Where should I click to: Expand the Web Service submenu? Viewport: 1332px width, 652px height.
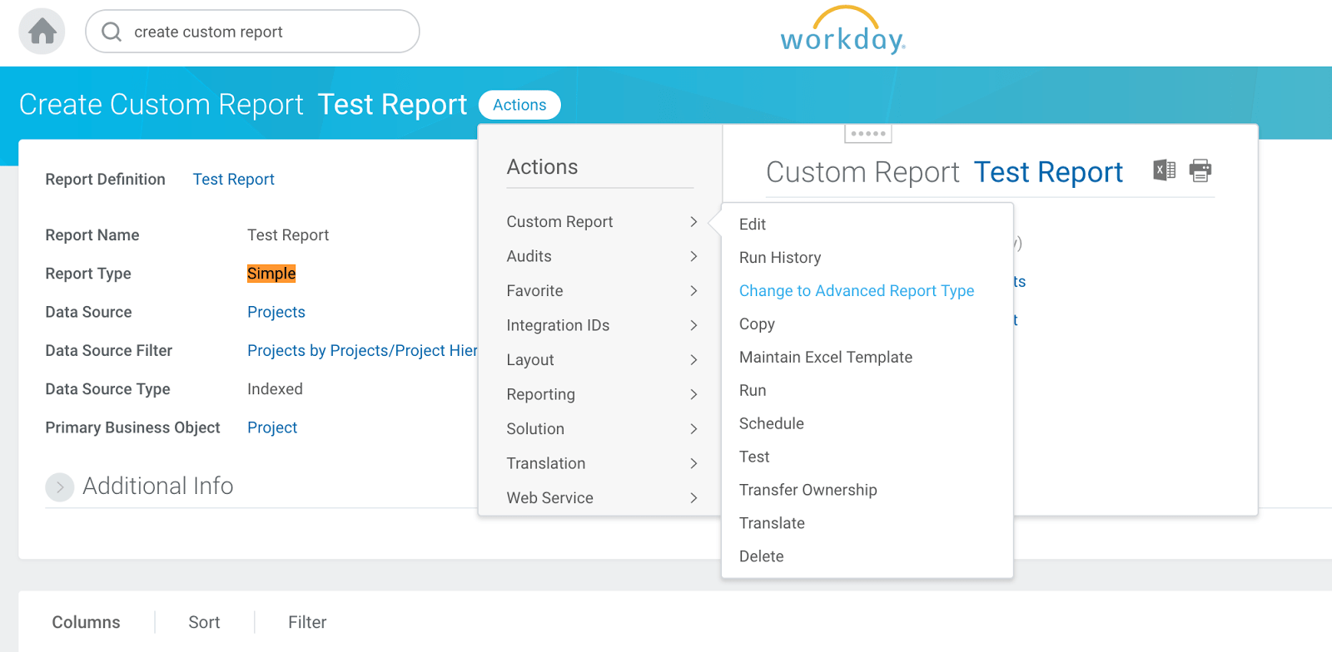pyautogui.click(x=601, y=497)
